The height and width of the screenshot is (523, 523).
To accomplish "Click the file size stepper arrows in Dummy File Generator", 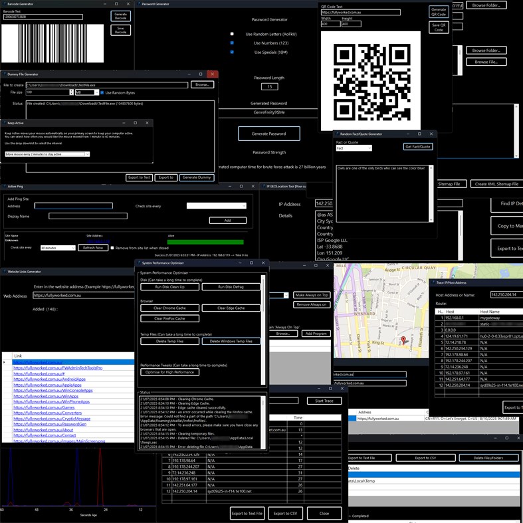I will click(x=71, y=92).
